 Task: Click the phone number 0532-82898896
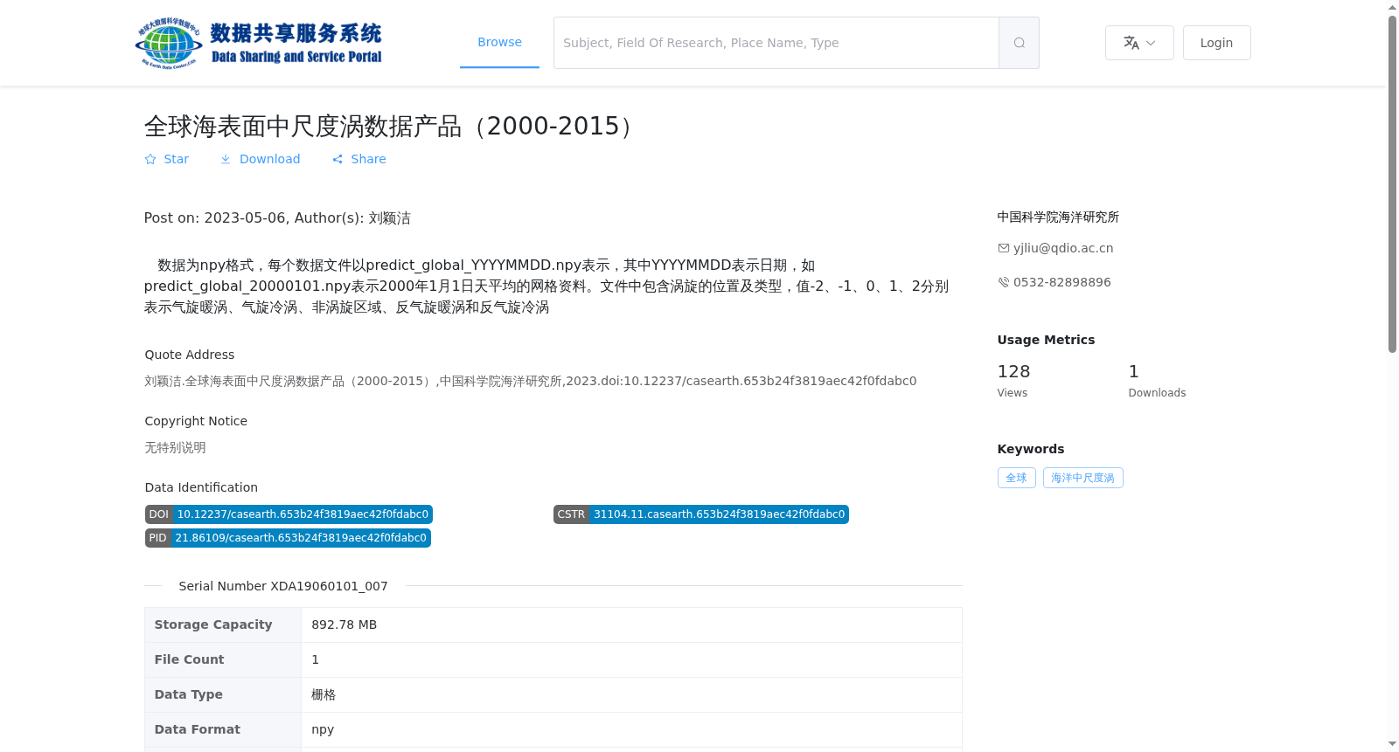click(1062, 282)
